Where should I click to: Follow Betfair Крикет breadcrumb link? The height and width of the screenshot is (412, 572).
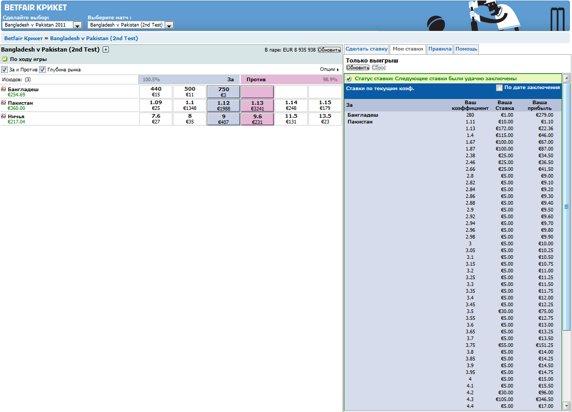point(23,39)
